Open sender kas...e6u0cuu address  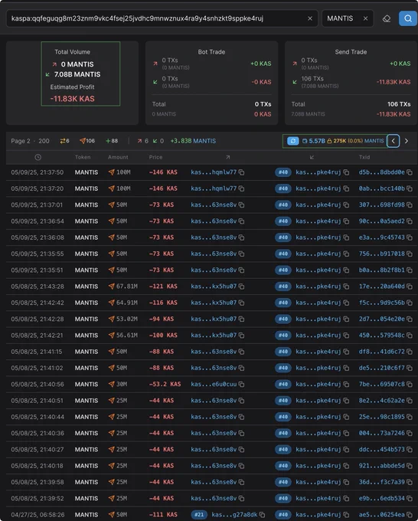click(x=214, y=384)
